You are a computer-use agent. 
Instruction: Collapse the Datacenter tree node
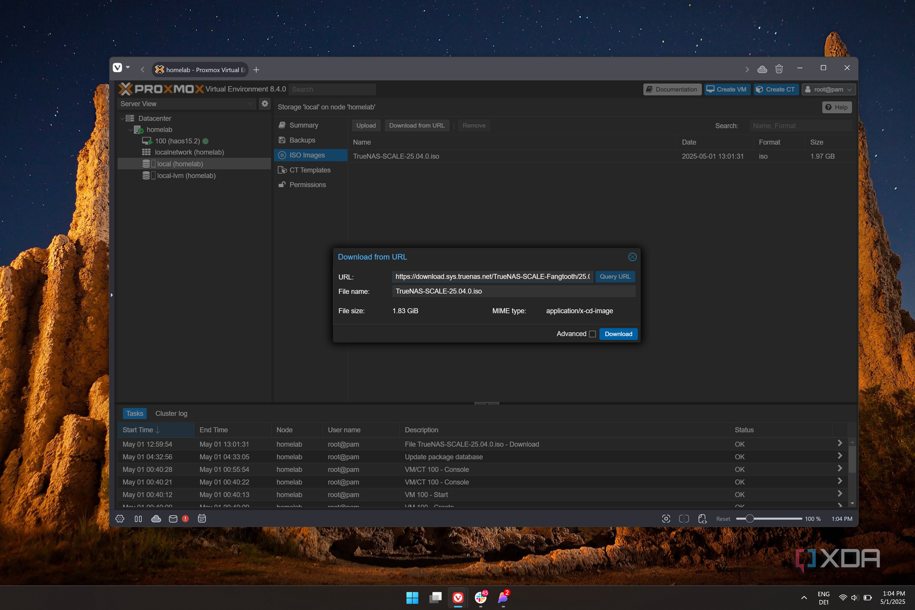click(122, 118)
